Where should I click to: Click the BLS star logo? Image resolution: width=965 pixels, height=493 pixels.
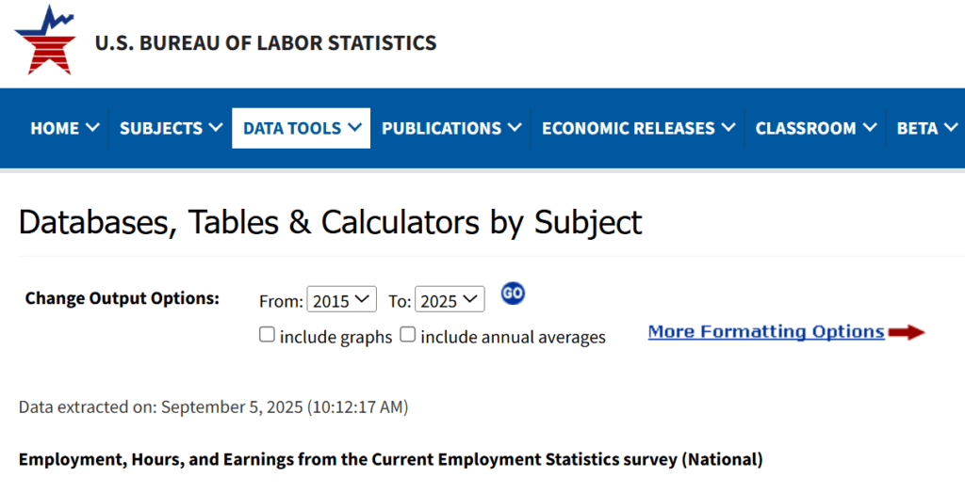point(45,40)
